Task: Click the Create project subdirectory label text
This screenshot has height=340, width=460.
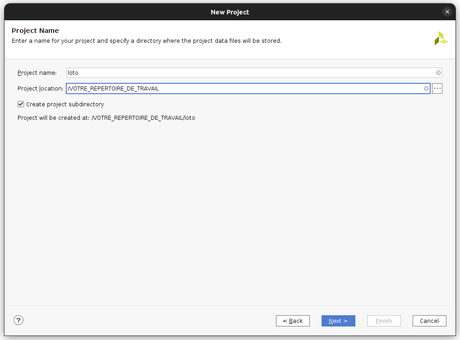Action: click(65, 104)
